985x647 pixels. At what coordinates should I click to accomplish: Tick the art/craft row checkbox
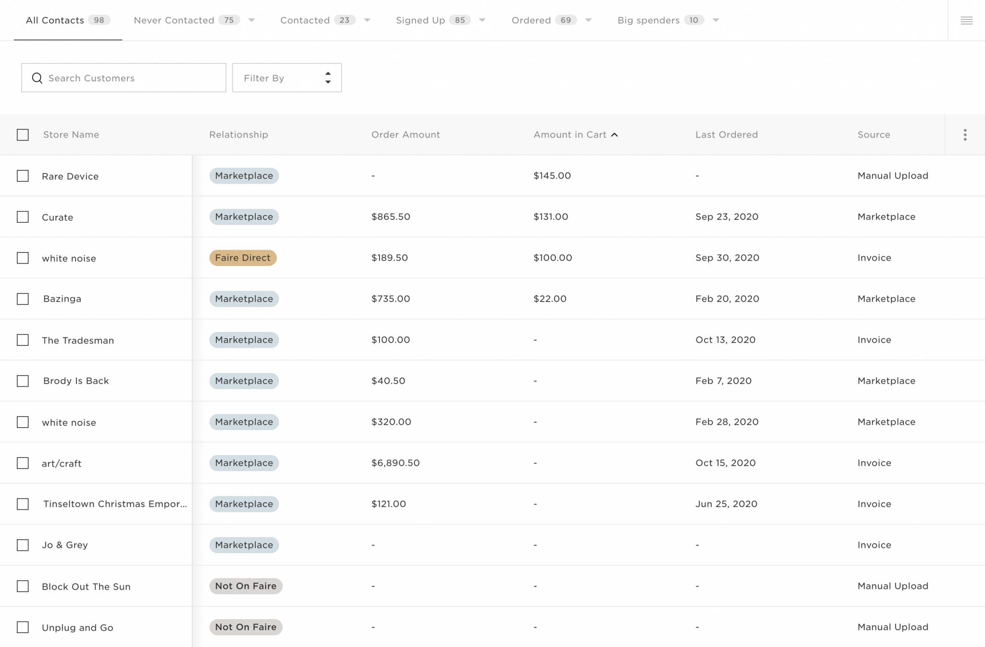23,463
